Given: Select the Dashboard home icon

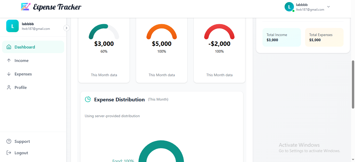Looking at the screenshot, I should (x=9, y=47).
